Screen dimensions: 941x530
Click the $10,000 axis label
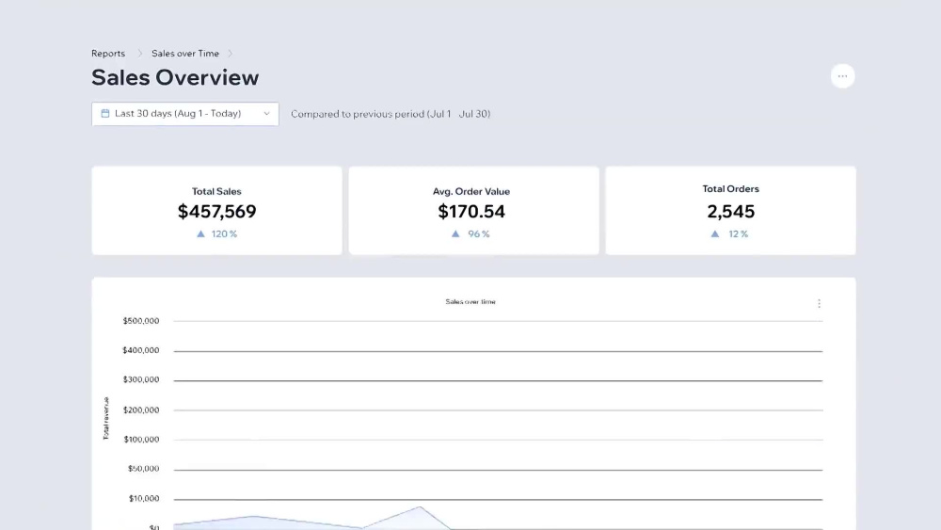[x=144, y=499]
